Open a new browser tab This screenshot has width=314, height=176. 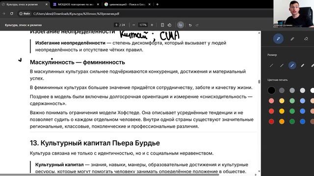tap(157, 4)
